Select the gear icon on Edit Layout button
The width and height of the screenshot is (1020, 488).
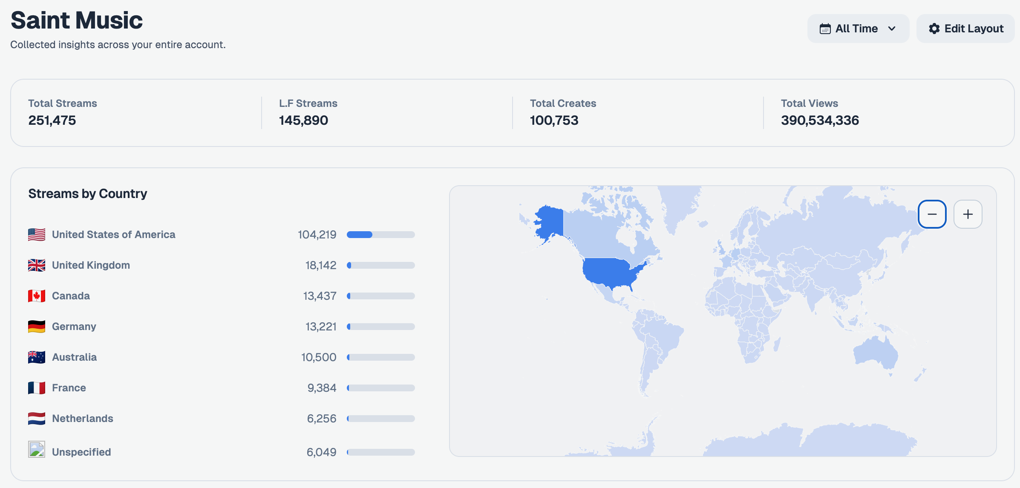point(935,28)
